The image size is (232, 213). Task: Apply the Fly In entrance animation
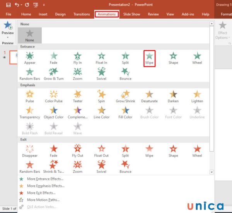(78, 58)
